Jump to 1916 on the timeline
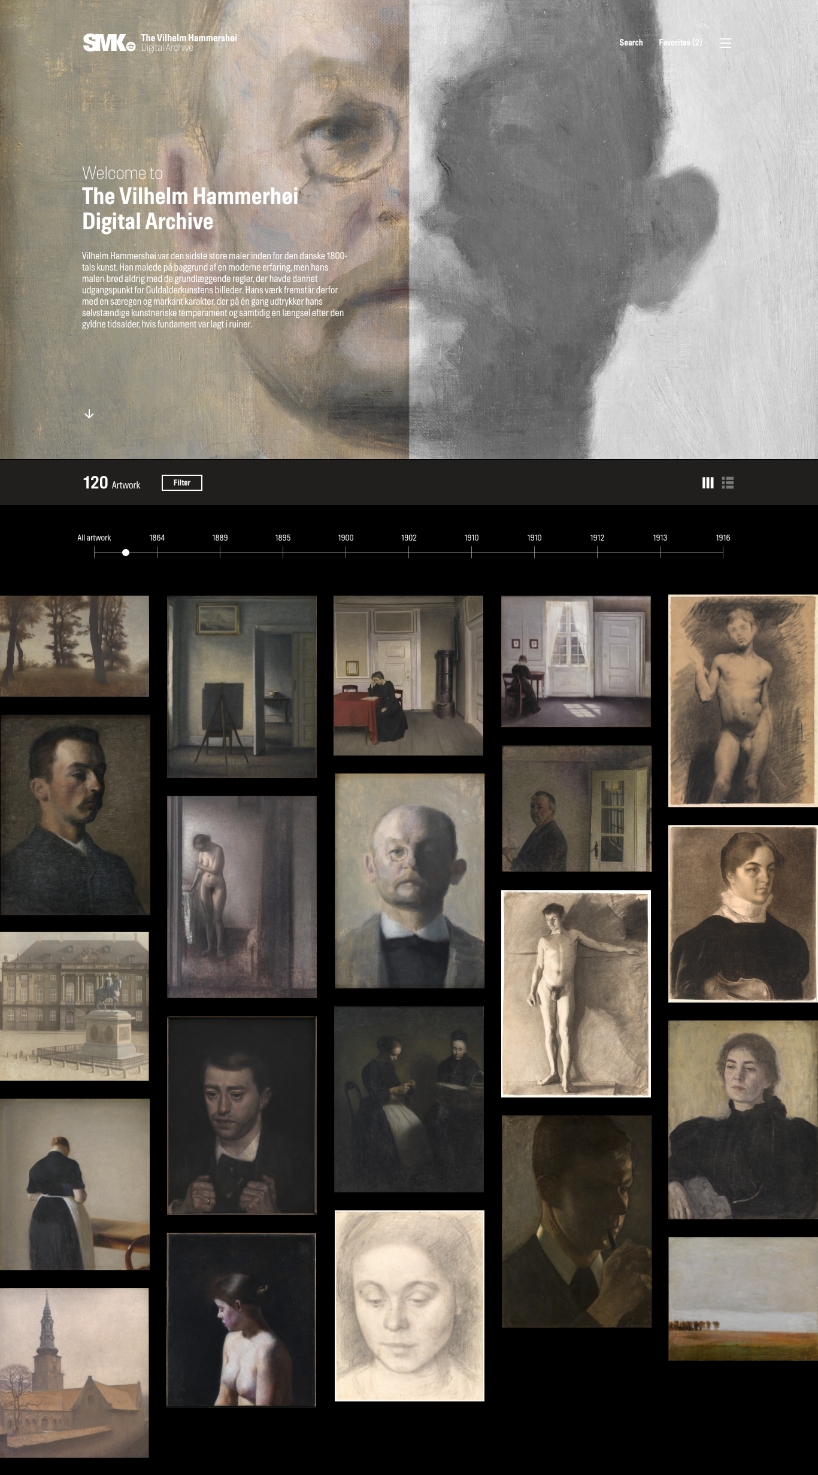The width and height of the screenshot is (818, 1475). 723,538
